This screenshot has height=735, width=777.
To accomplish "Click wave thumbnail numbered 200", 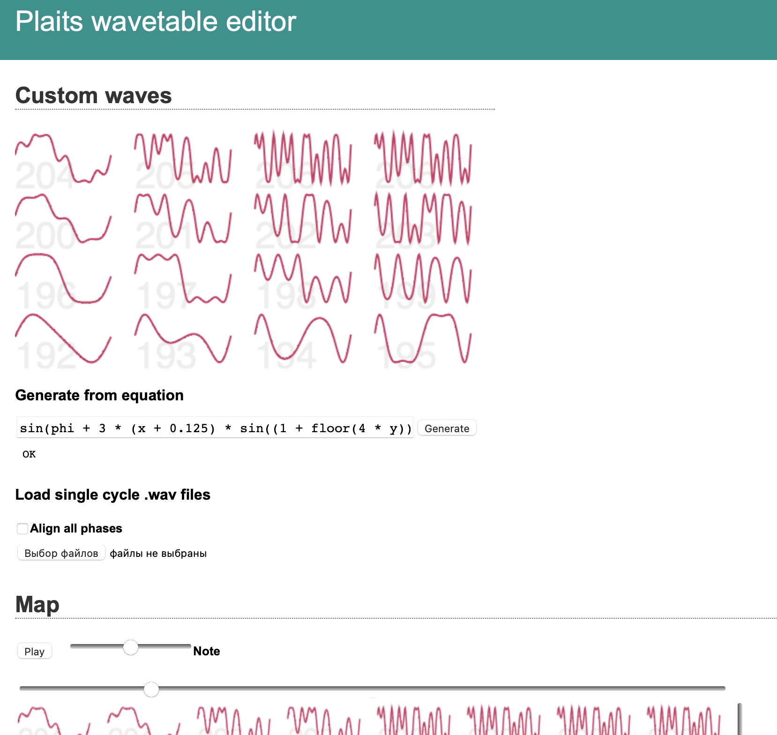I will (63, 219).
